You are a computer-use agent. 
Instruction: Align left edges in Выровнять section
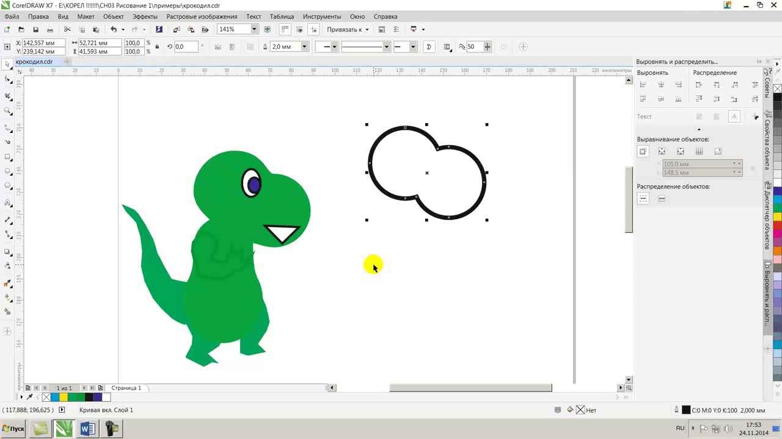click(643, 85)
